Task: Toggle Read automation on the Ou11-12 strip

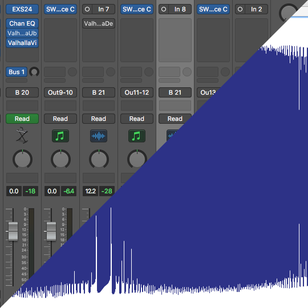Action: pos(137,119)
